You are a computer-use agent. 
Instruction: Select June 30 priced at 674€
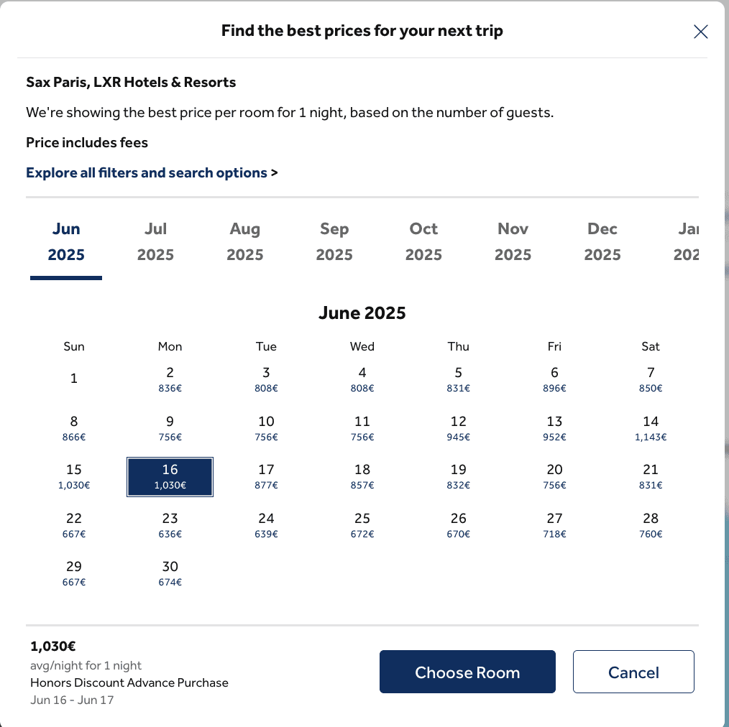pyautogui.click(x=170, y=573)
